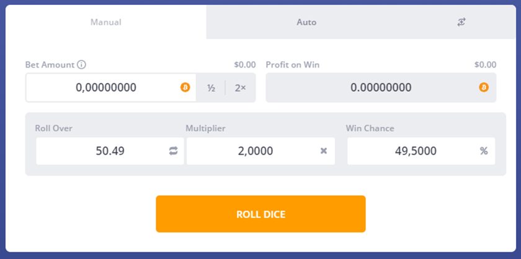Open the strategy tab with the swap icon
The height and width of the screenshot is (259, 521).
click(x=461, y=22)
